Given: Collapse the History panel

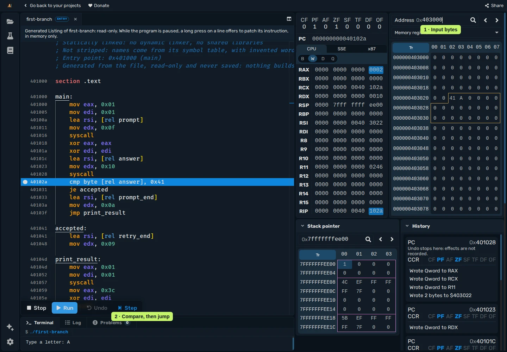Looking at the screenshot, I should coord(407,226).
